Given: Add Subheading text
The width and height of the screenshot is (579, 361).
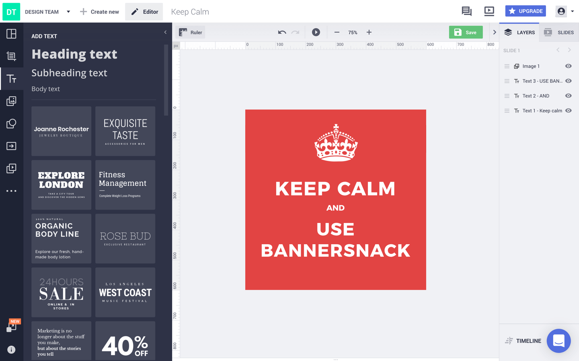Looking at the screenshot, I should tap(69, 73).
